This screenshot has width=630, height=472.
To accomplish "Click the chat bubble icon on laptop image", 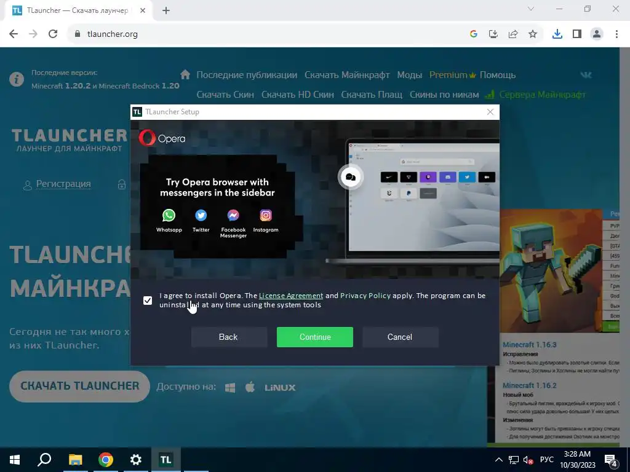I will tap(350, 177).
